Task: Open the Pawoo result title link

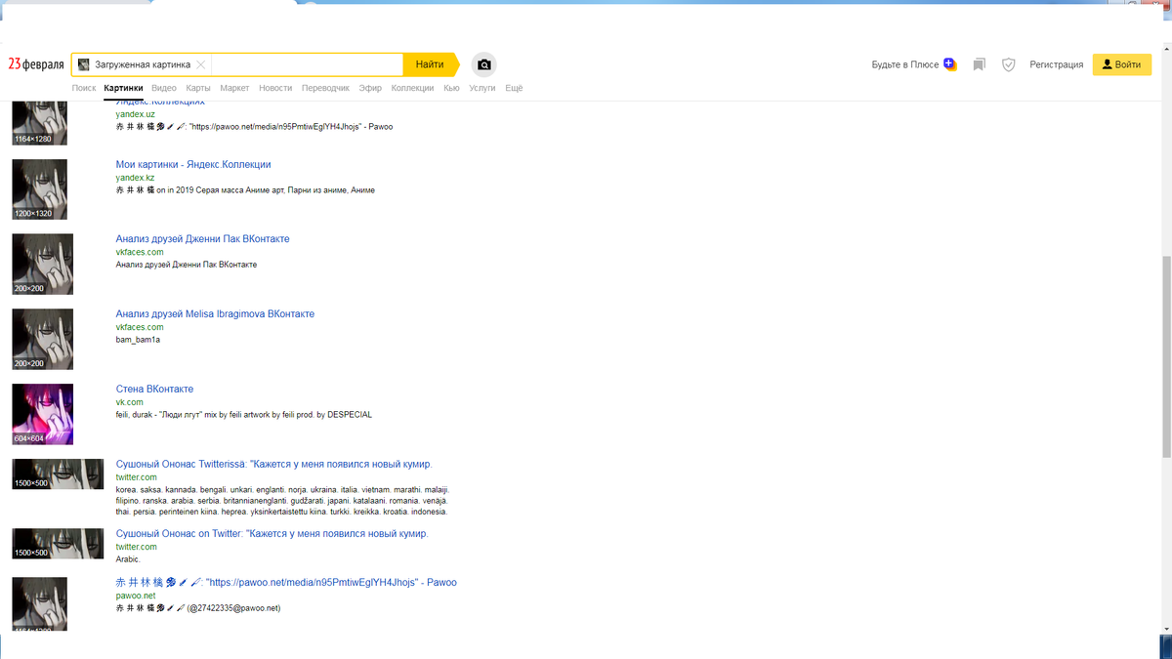Action: point(286,582)
